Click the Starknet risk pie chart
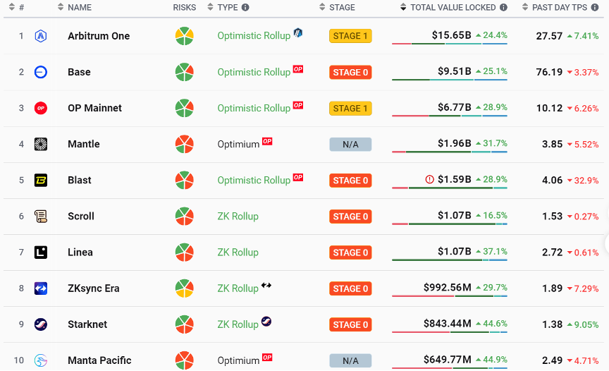The height and width of the screenshot is (371, 609). (x=185, y=324)
